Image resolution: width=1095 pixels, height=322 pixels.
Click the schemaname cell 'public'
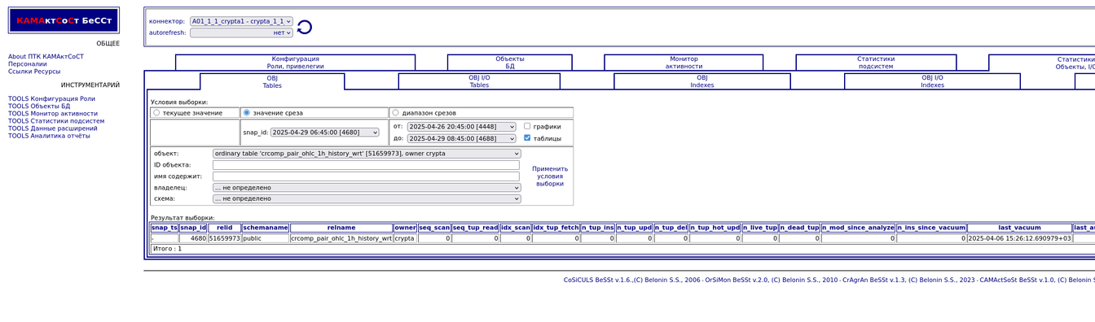point(266,238)
